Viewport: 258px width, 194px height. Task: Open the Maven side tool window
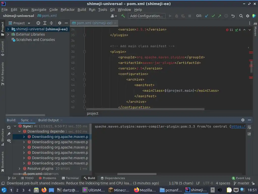click(255, 29)
